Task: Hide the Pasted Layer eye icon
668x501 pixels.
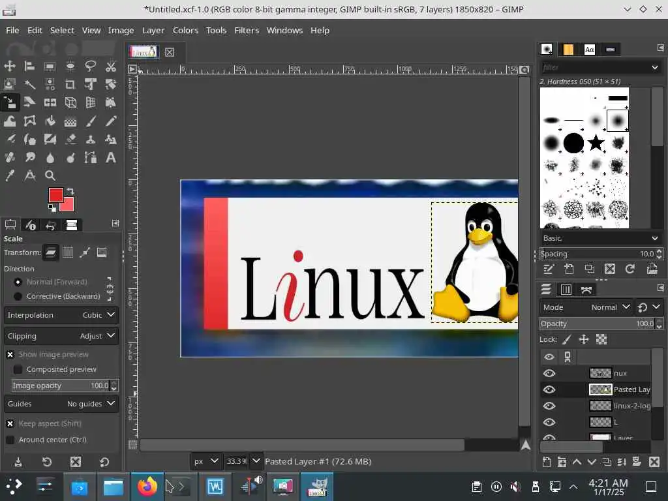Action: coord(549,389)
